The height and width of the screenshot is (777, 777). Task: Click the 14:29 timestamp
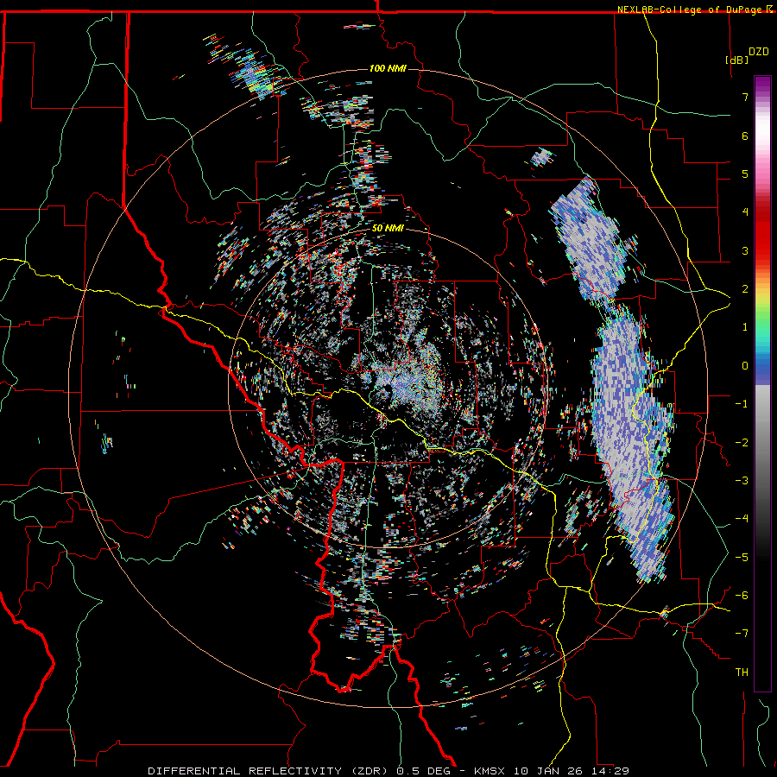coord(610,771)
